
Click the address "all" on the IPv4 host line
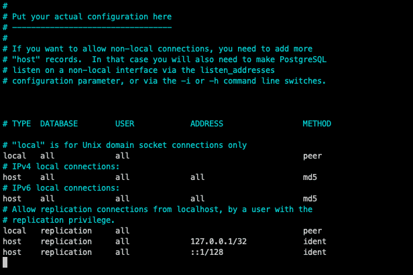(197, 177)
